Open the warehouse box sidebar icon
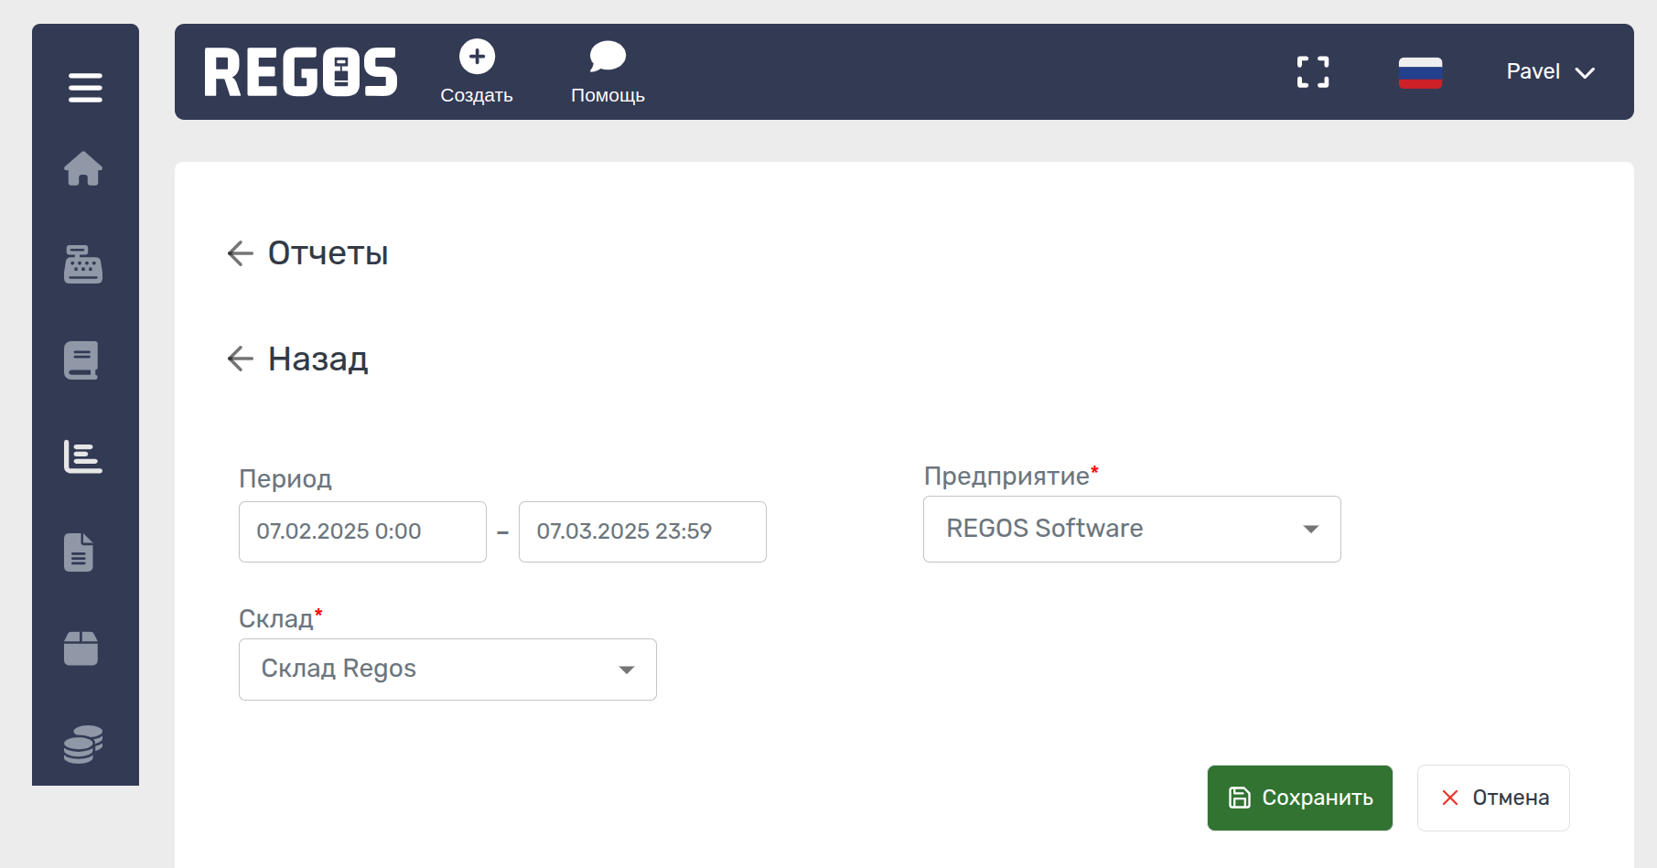This screenshot has width=1657, height=868. click(81, 648)
